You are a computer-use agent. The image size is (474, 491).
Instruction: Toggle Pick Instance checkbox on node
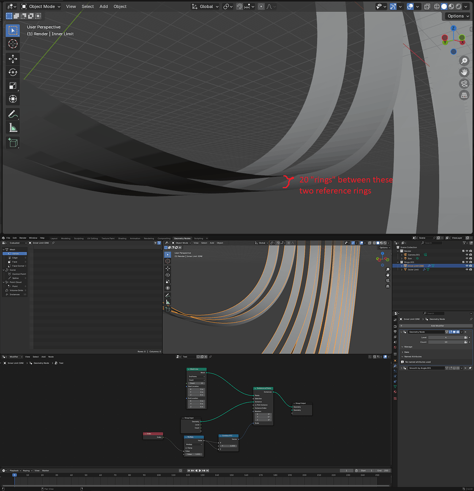(255, 405)
